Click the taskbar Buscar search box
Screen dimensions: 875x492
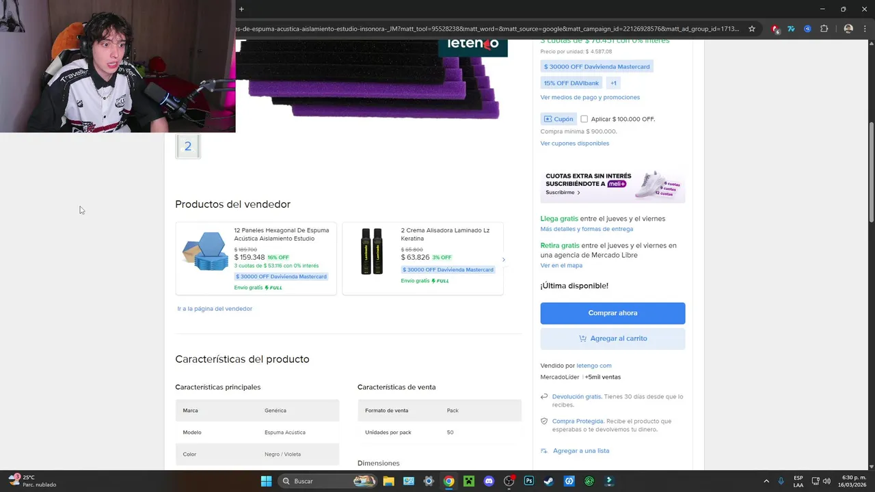point(328,481)
